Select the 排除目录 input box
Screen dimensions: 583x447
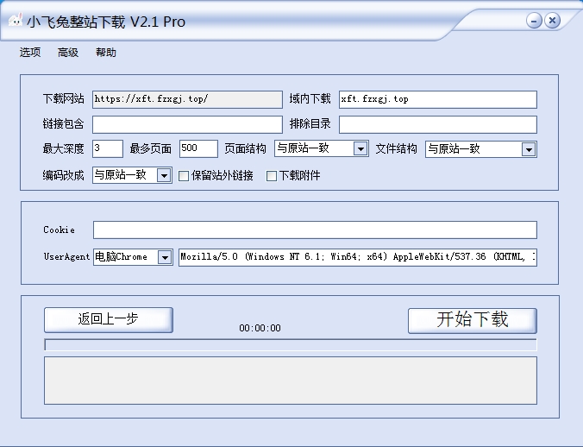pos(437,124)
